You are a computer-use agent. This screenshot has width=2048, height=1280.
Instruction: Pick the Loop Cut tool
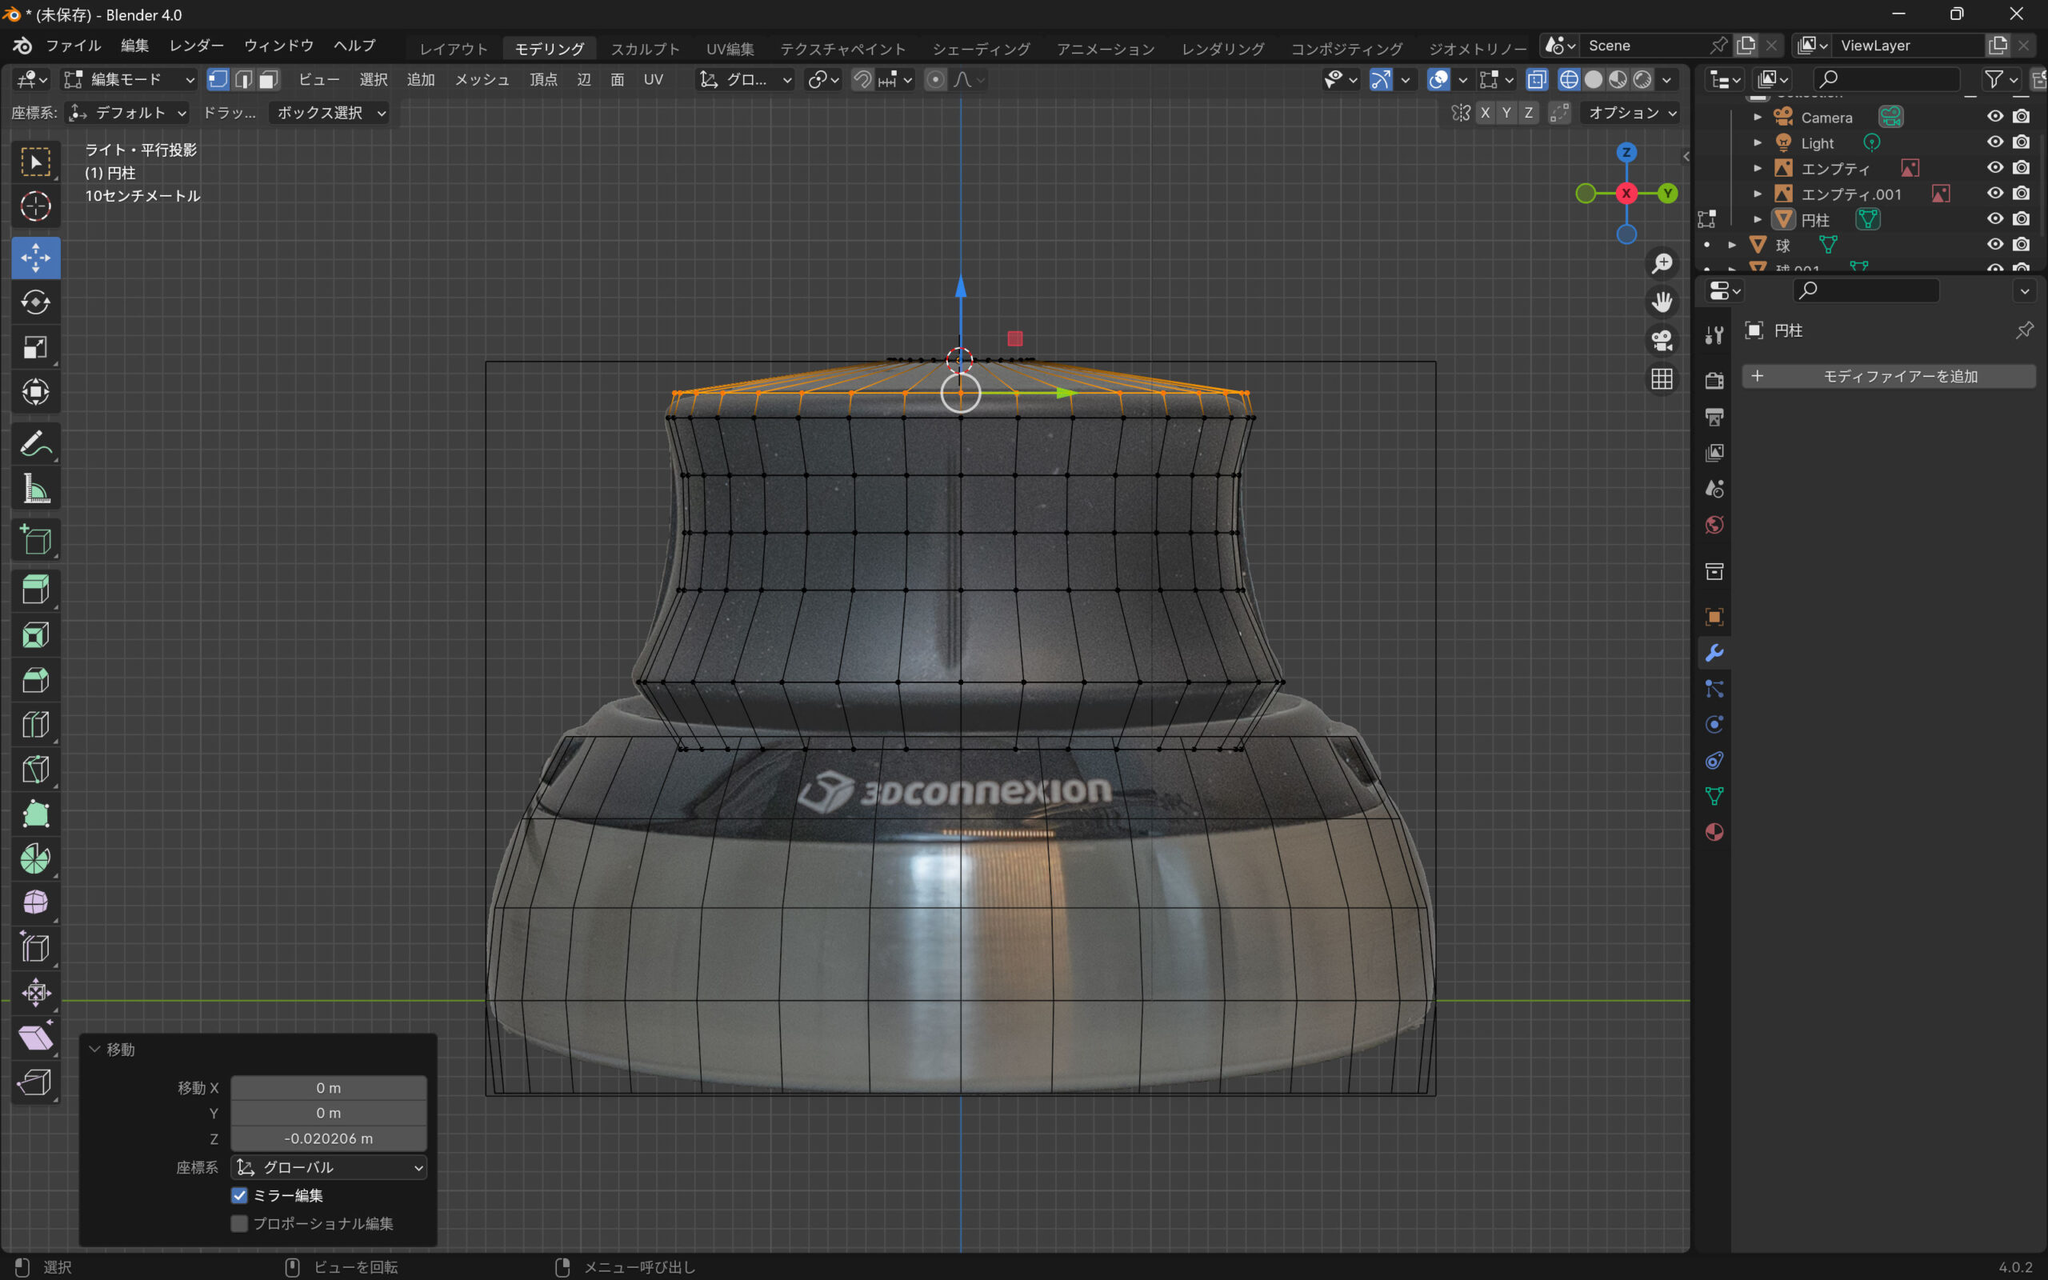coord(35,725)
